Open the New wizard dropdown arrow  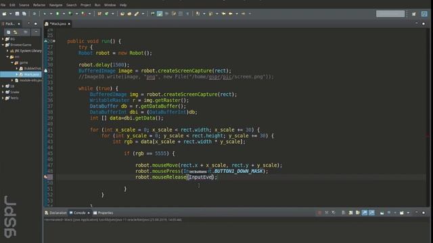point(11,13)
